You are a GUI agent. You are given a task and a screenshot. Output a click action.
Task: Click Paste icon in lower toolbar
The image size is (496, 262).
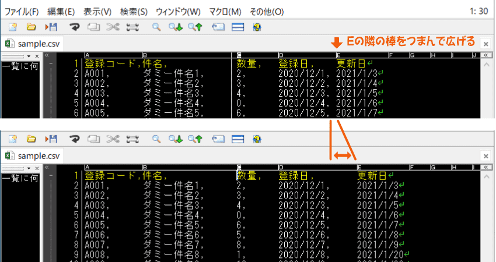(132, 139)
